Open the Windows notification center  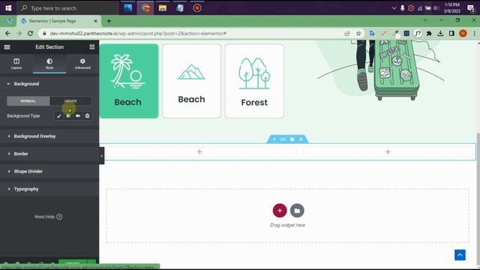(471, 8)
